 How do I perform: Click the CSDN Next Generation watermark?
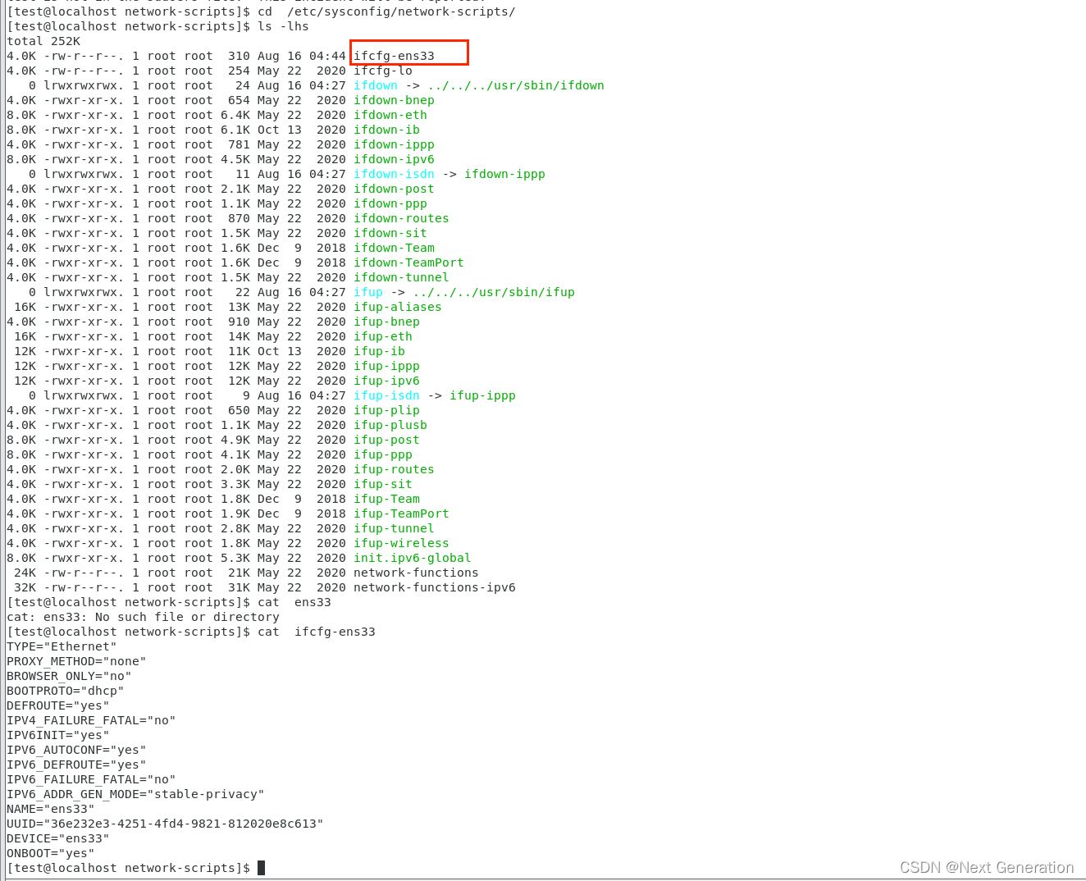[987, 867]
